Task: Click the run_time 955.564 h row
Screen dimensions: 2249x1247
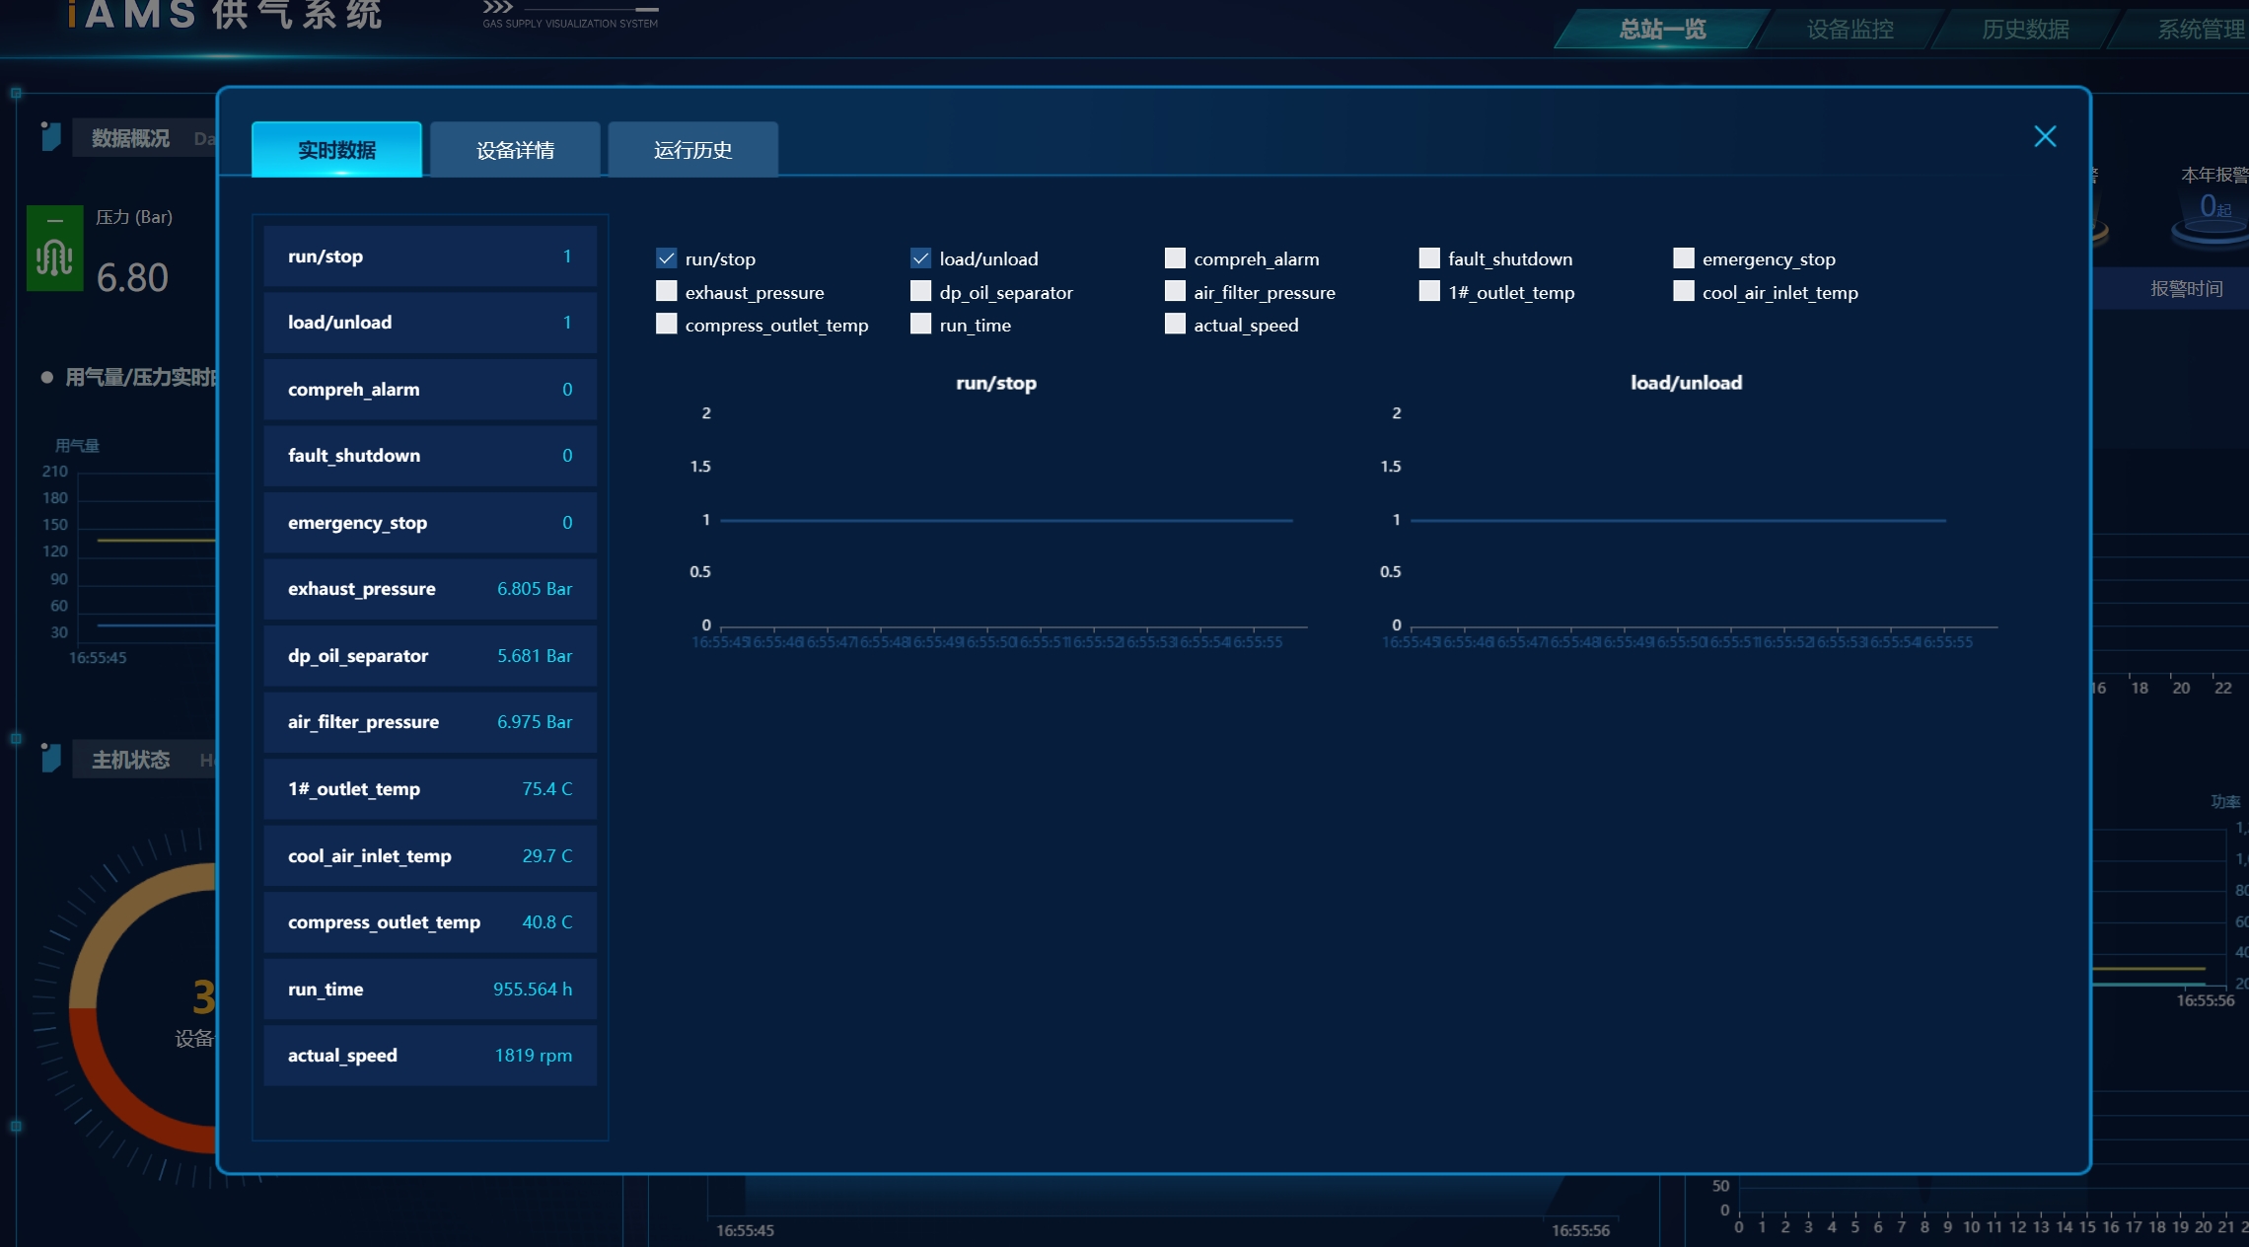Action: [430, 990]
